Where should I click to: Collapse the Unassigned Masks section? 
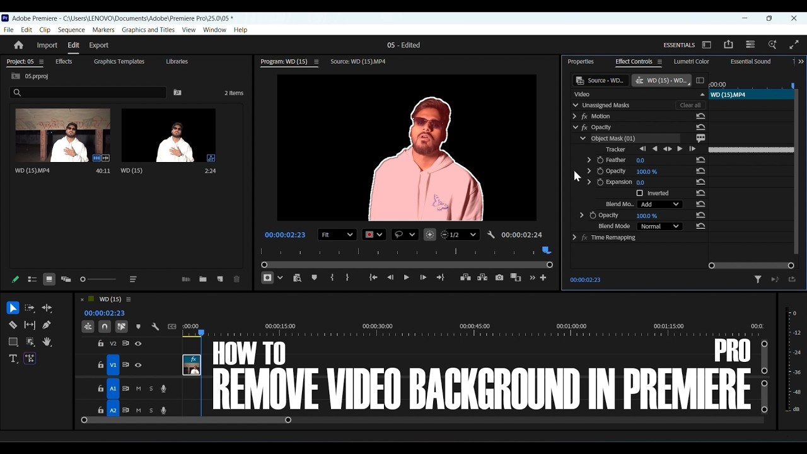click(x=575, y=105)
